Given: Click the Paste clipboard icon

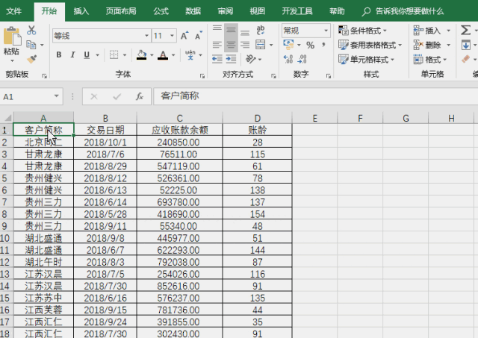Looking at the screenshot, I should [12, 36].
